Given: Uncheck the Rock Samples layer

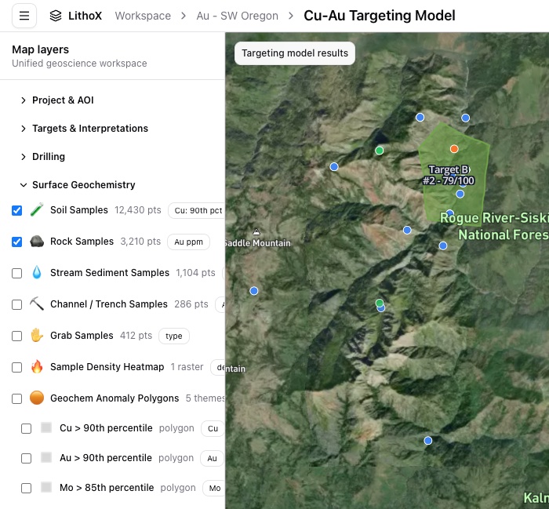Looking at the screenshot, I should [16, 242].
